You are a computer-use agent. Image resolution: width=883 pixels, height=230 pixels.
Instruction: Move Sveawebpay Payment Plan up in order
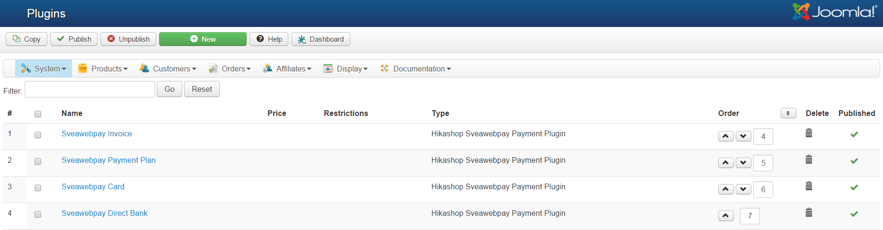point(726,163)
